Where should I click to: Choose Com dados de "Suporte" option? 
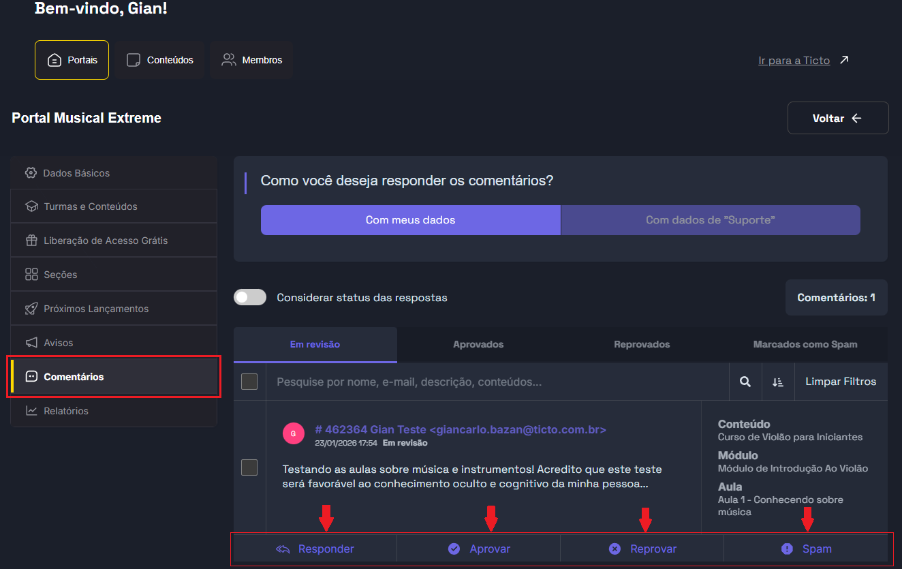click(x=710, y=220)
